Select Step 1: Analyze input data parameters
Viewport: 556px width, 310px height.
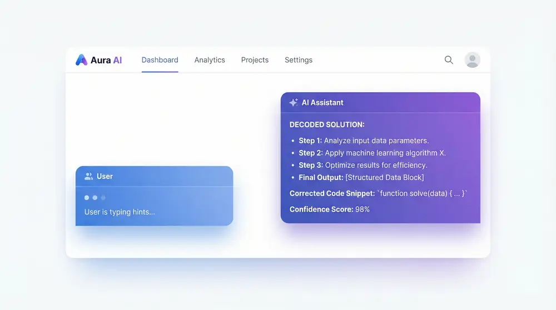coord(364,141)
